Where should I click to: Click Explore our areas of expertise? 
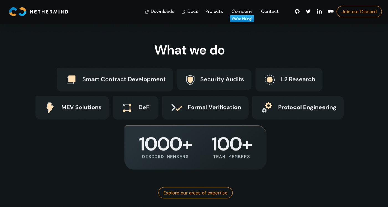195,193
